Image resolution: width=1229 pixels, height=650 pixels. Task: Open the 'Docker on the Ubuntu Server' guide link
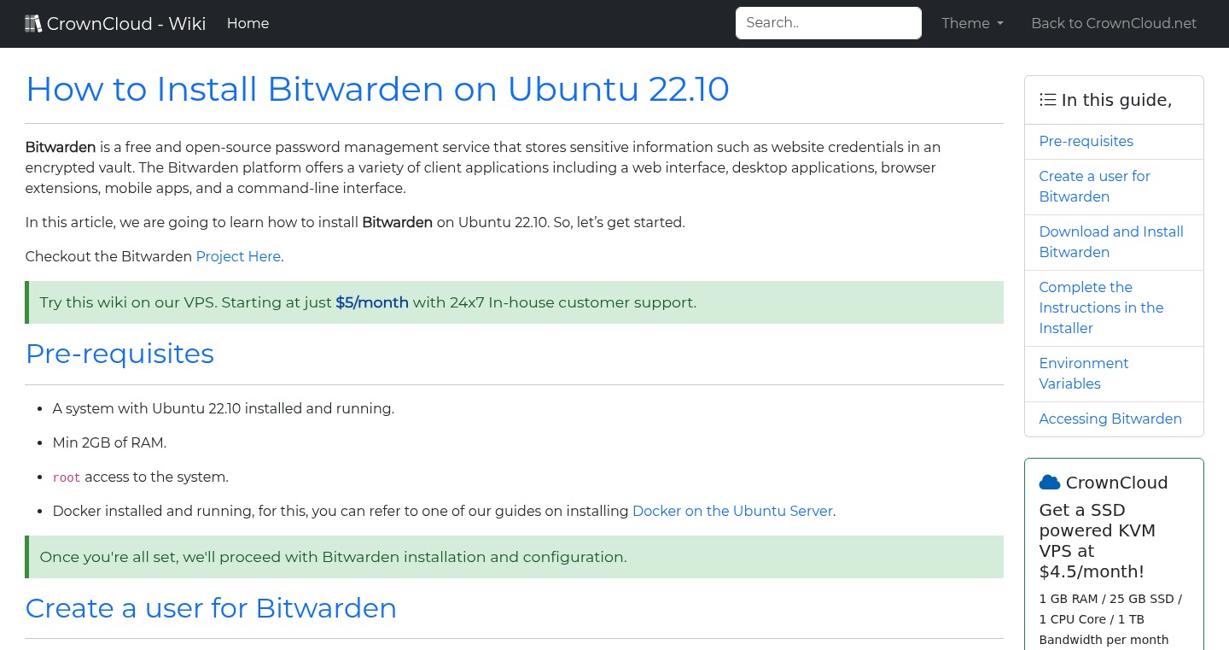pyautogui.click(x=732, y=511)
